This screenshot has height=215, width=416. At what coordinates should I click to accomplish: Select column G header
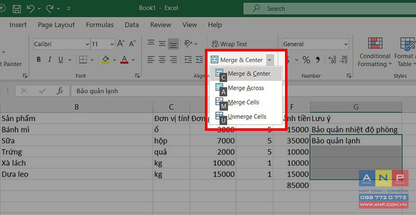click(356, 107)
